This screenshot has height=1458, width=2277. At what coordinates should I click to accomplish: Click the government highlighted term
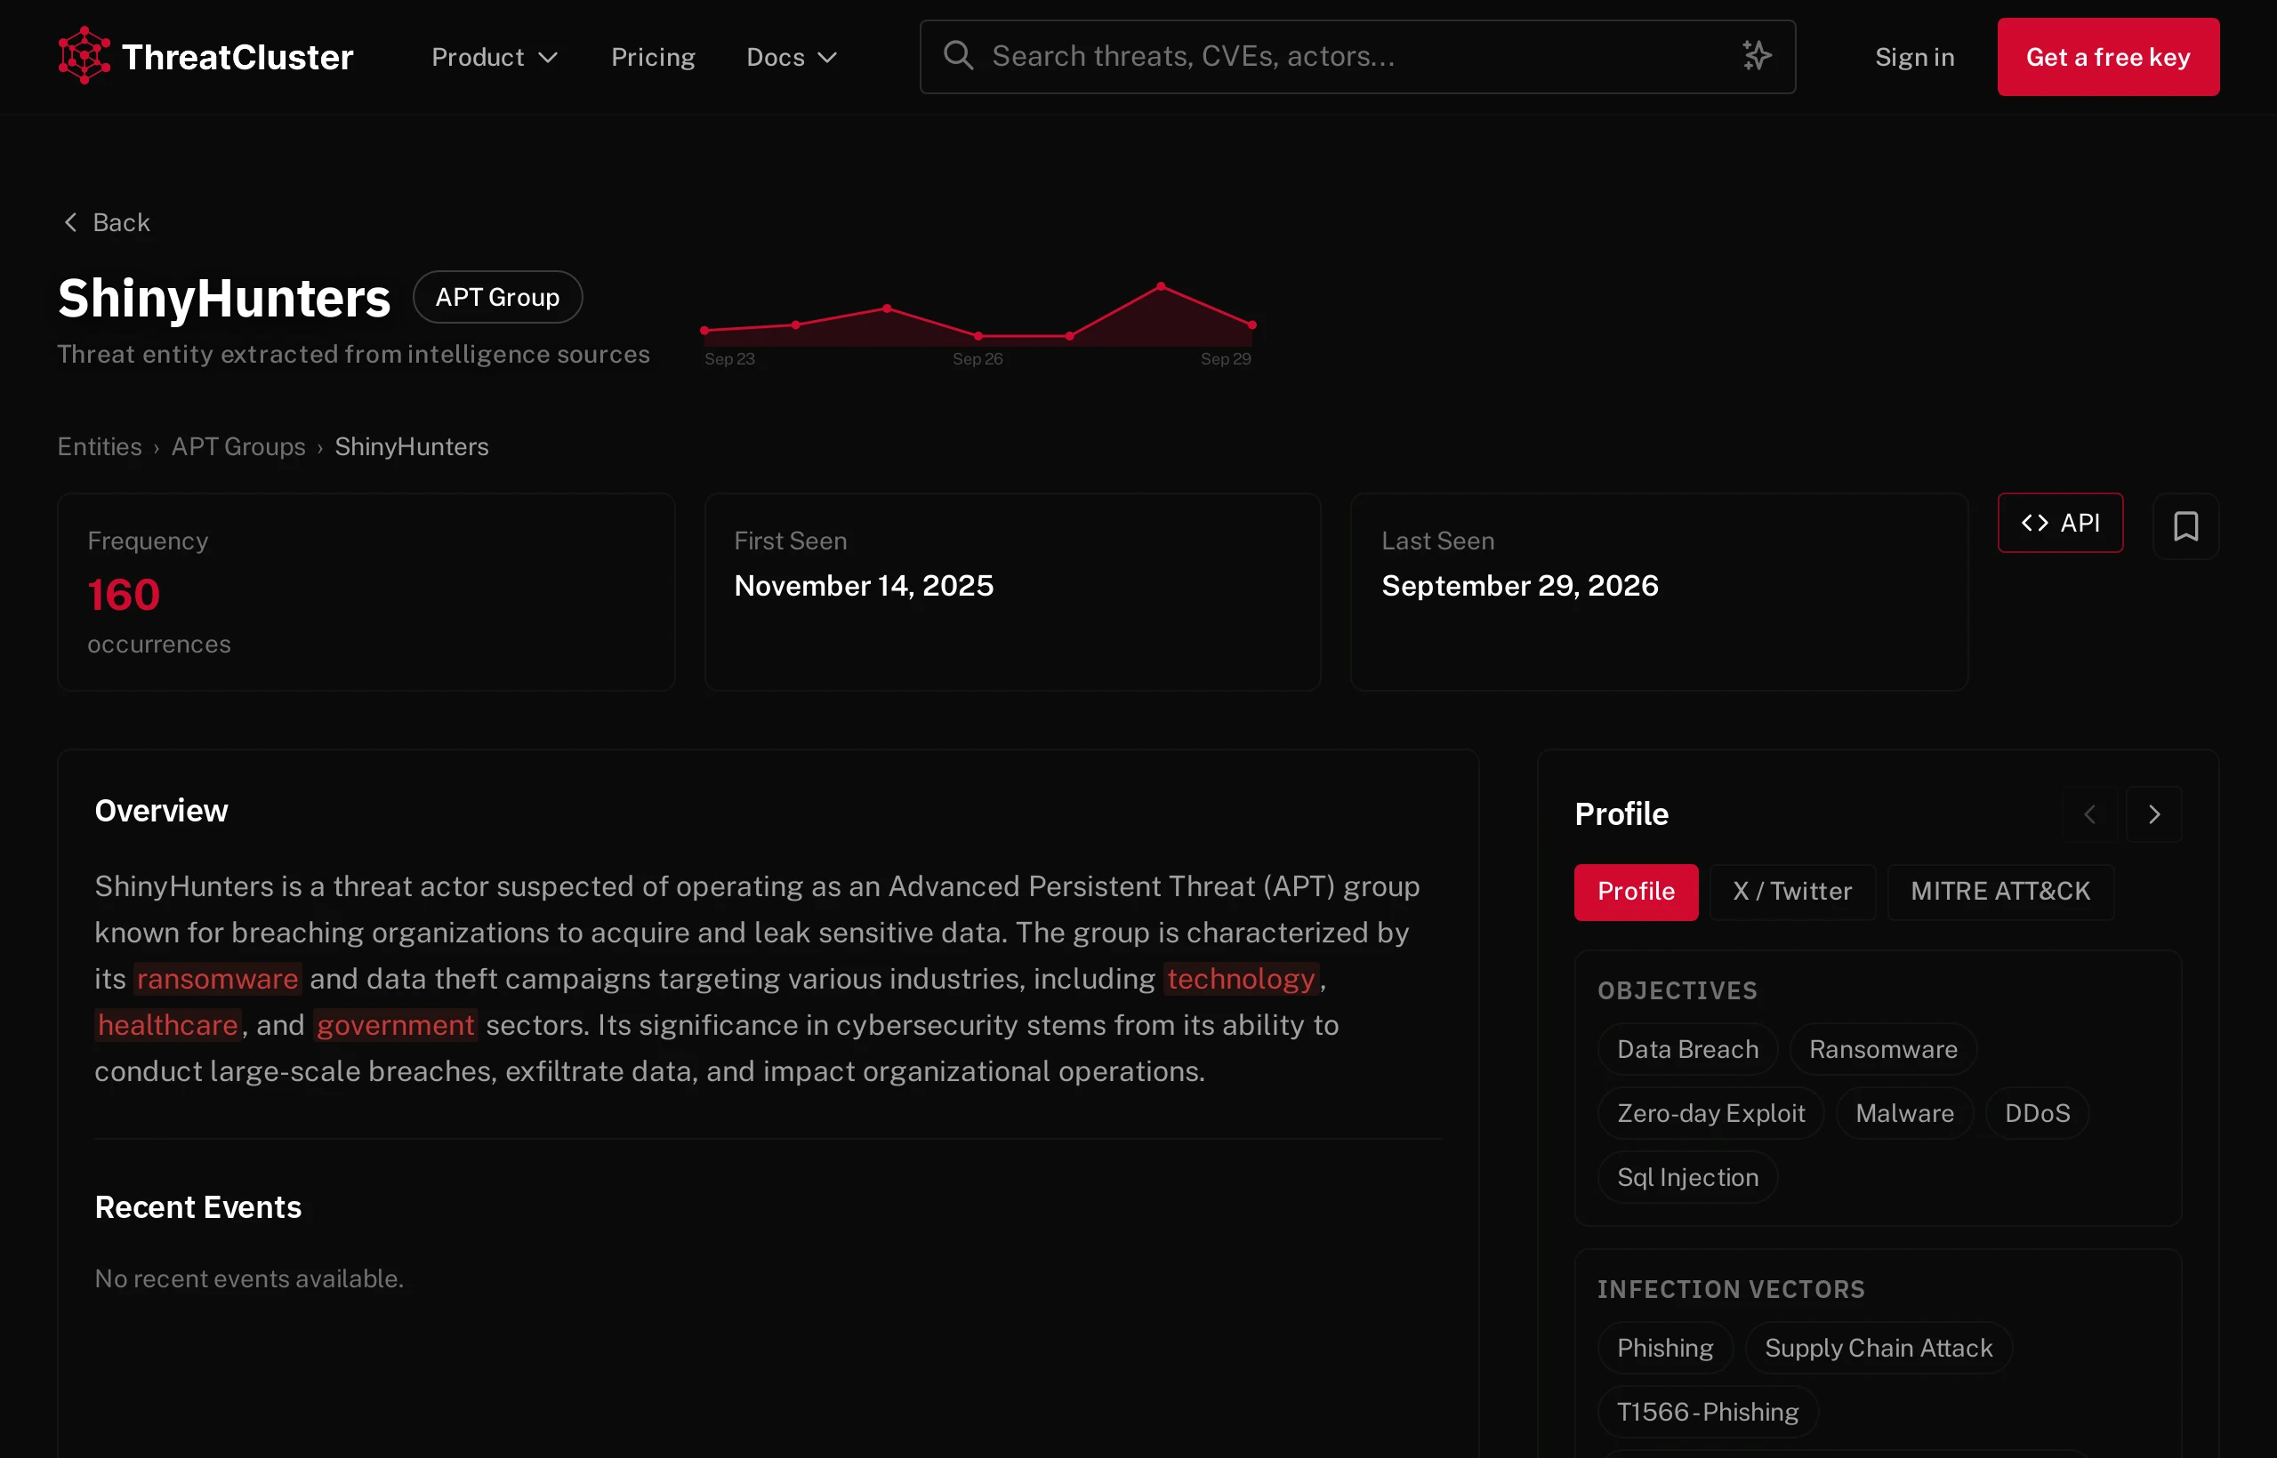(396, 1025)
